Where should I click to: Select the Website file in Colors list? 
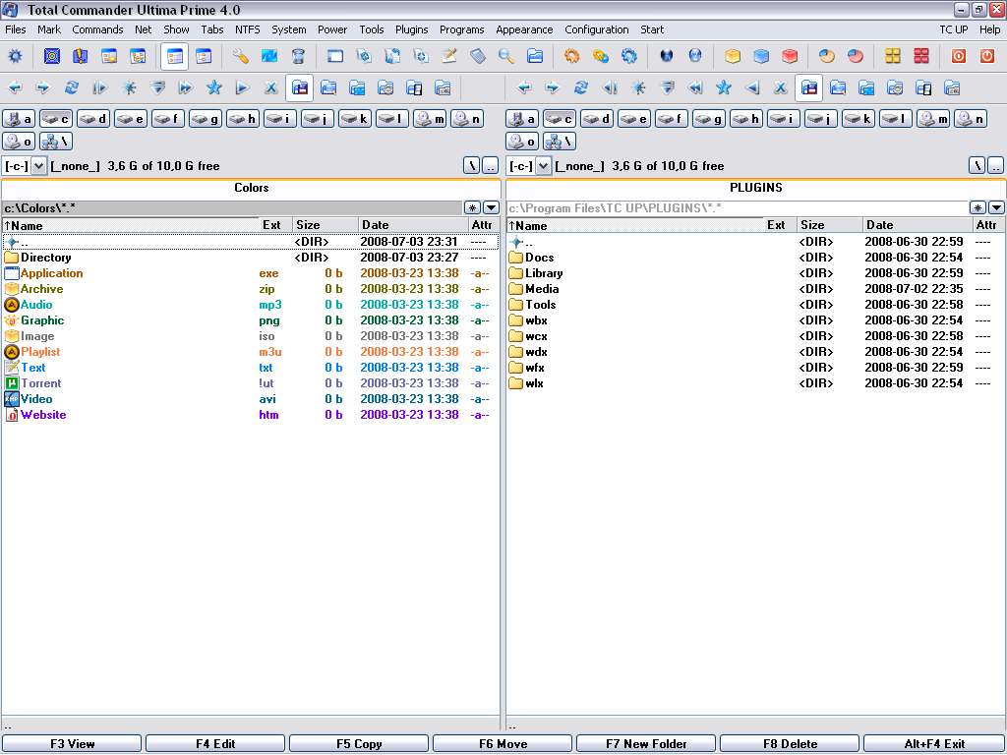[43, 415]
